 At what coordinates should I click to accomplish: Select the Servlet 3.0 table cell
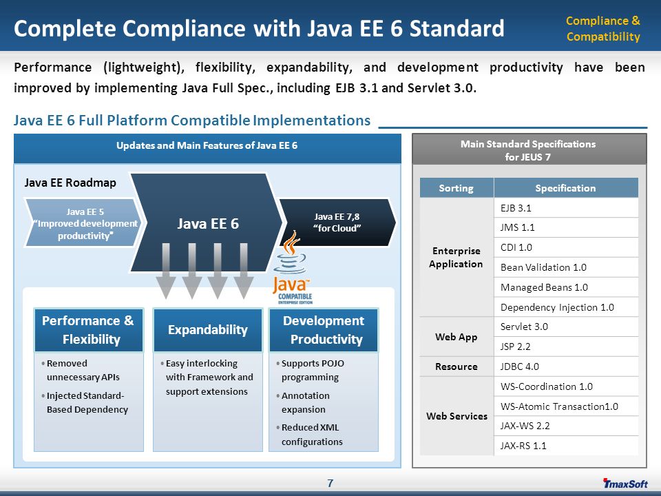pos(566,327)
